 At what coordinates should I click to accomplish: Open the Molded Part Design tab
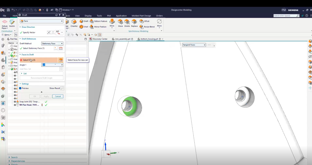141,16
